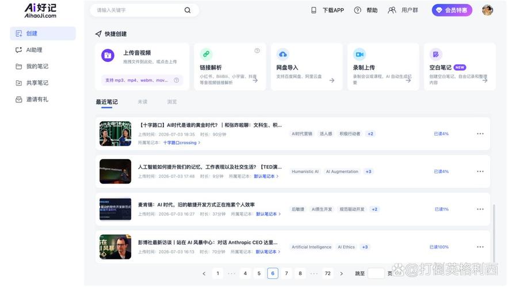Go to previous page arrow

point(204,273)
